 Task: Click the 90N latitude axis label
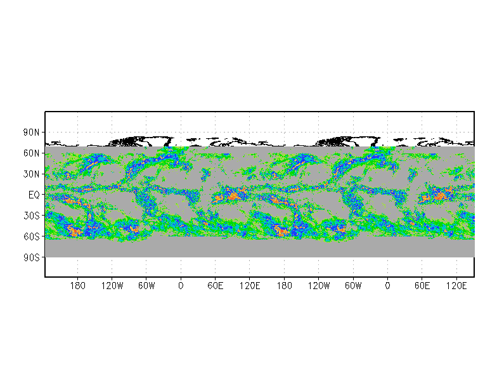tap(31, 133)
